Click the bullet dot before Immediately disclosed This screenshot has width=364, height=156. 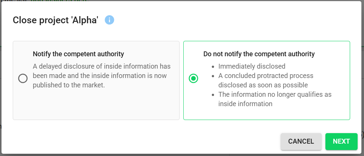(x=213, y=67)
